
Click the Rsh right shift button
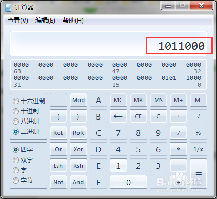pos(78,166)
